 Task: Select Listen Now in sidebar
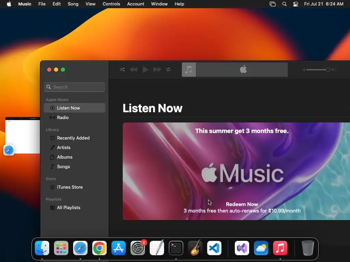coord(75,108)
